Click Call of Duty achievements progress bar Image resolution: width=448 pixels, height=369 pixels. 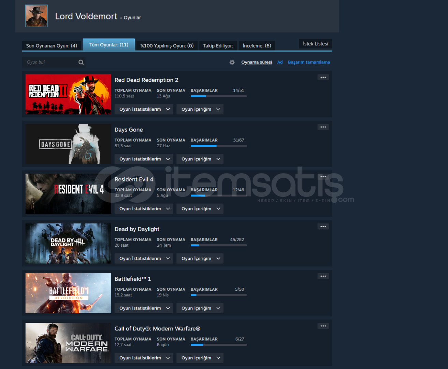coord(219,345)
